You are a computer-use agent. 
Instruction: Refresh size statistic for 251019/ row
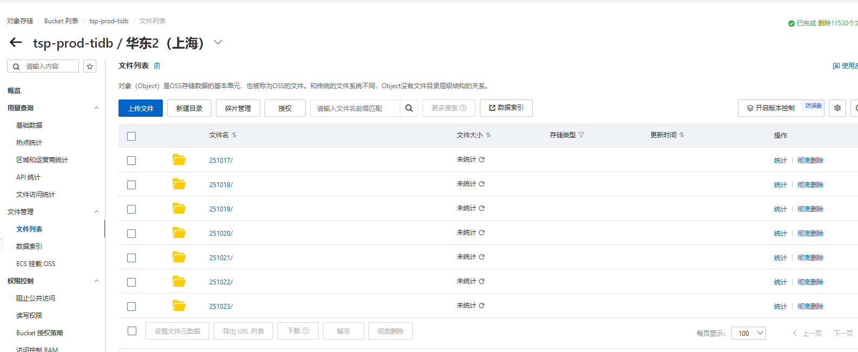tap(481, 208)
